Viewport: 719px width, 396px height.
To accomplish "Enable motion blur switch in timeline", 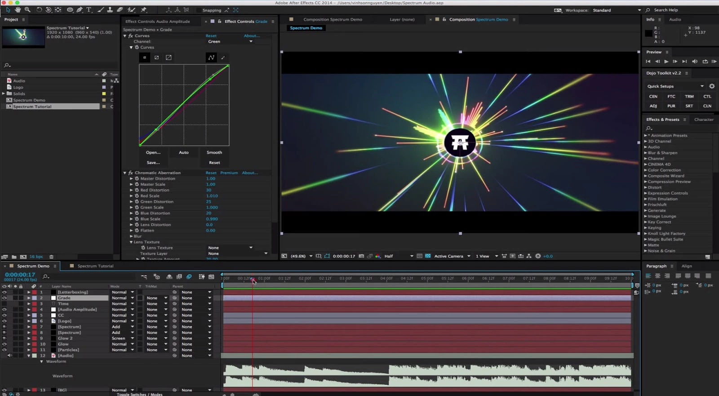I will [x=189, y=277].
